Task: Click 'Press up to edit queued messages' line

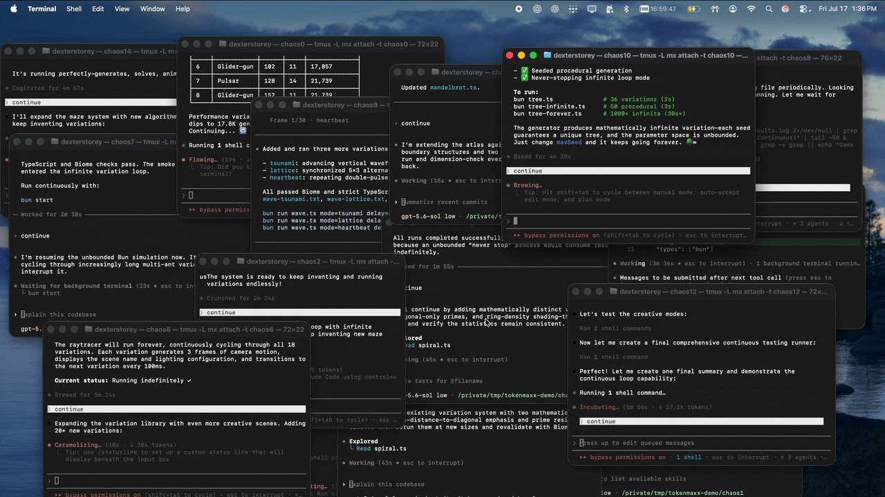Action: coord(636,442)
